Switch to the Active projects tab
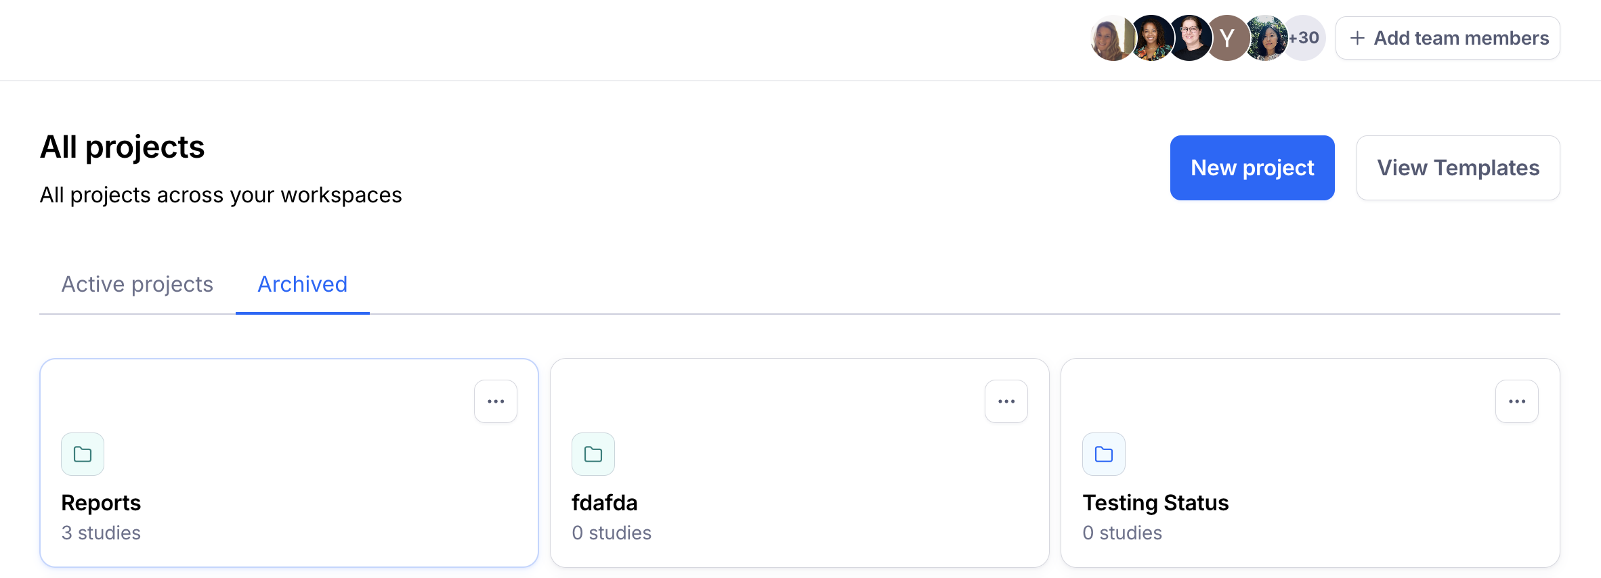1601x578 pixels. coord(137,284)
